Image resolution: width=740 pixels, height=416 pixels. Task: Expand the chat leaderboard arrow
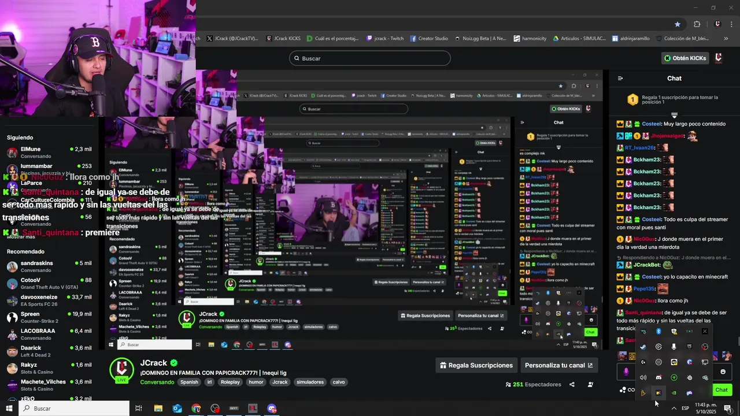tap(674, 115)
